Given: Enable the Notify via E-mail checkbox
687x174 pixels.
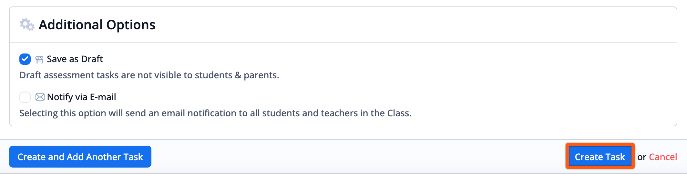Looking at the screenshot, I should click(25, 97).
